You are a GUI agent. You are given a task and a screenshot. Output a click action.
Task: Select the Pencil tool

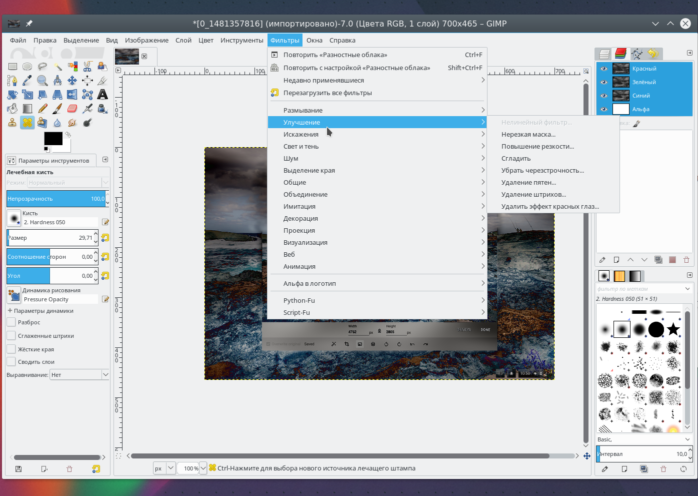(42, 108)
